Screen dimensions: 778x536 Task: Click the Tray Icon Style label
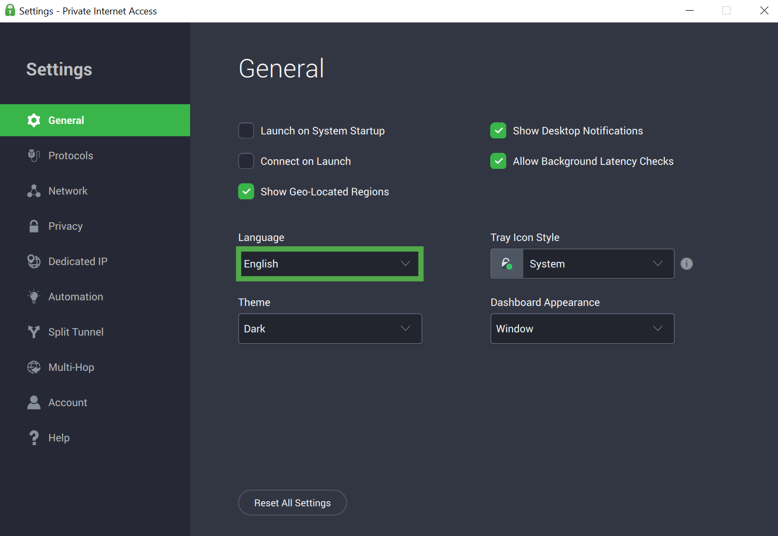point(525,237)
